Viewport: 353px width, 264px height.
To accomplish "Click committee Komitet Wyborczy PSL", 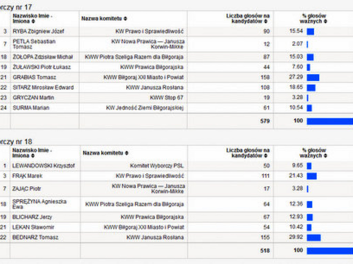I will click(157, 166).
